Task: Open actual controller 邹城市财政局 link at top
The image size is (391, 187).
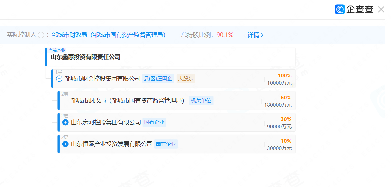Action: (109, 35)
